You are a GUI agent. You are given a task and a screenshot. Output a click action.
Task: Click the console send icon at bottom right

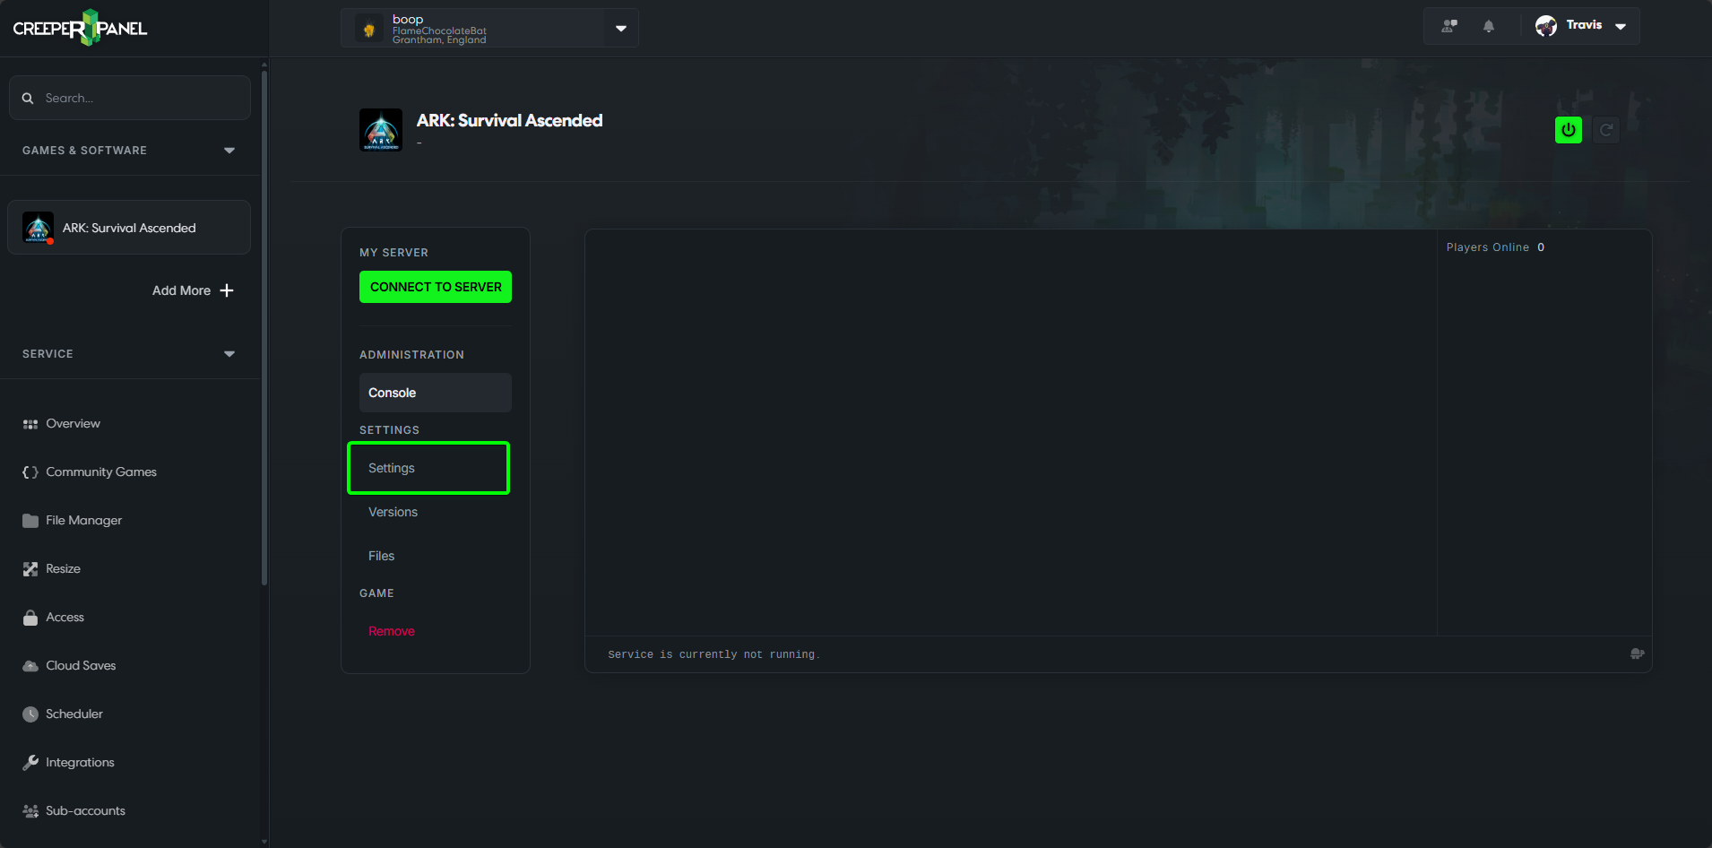1637,654
